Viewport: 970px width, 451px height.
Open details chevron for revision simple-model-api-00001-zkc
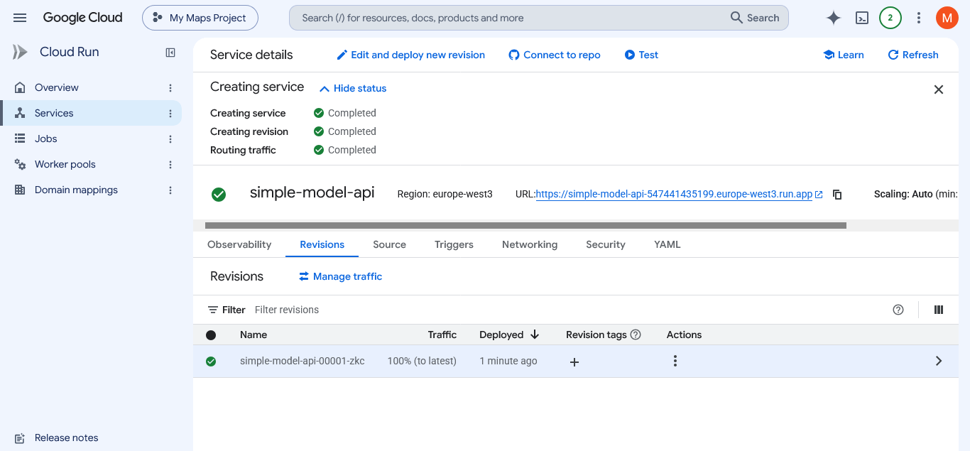tap(939, 361)
